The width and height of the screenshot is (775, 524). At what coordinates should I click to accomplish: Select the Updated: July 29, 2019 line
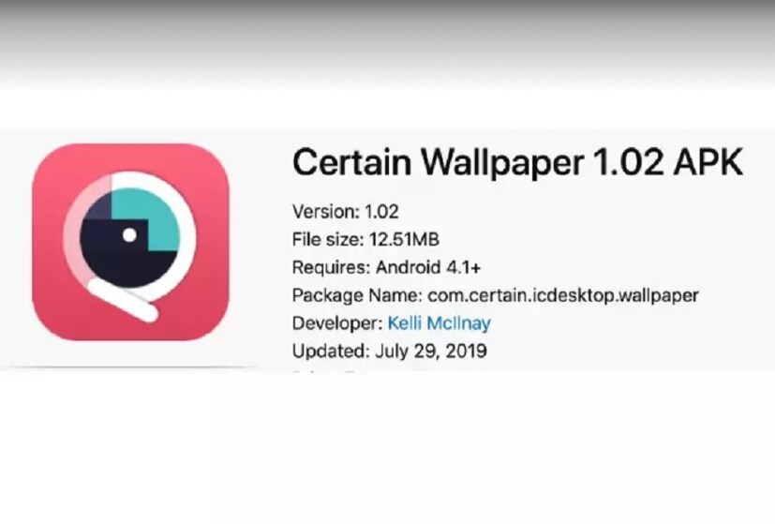[390, 351]
